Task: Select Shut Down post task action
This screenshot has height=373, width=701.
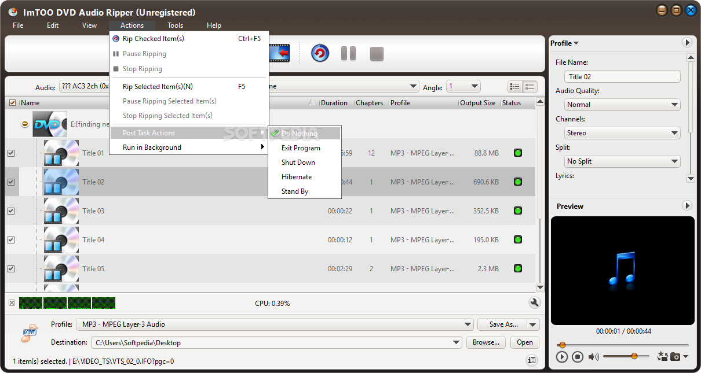Action: 305,163
